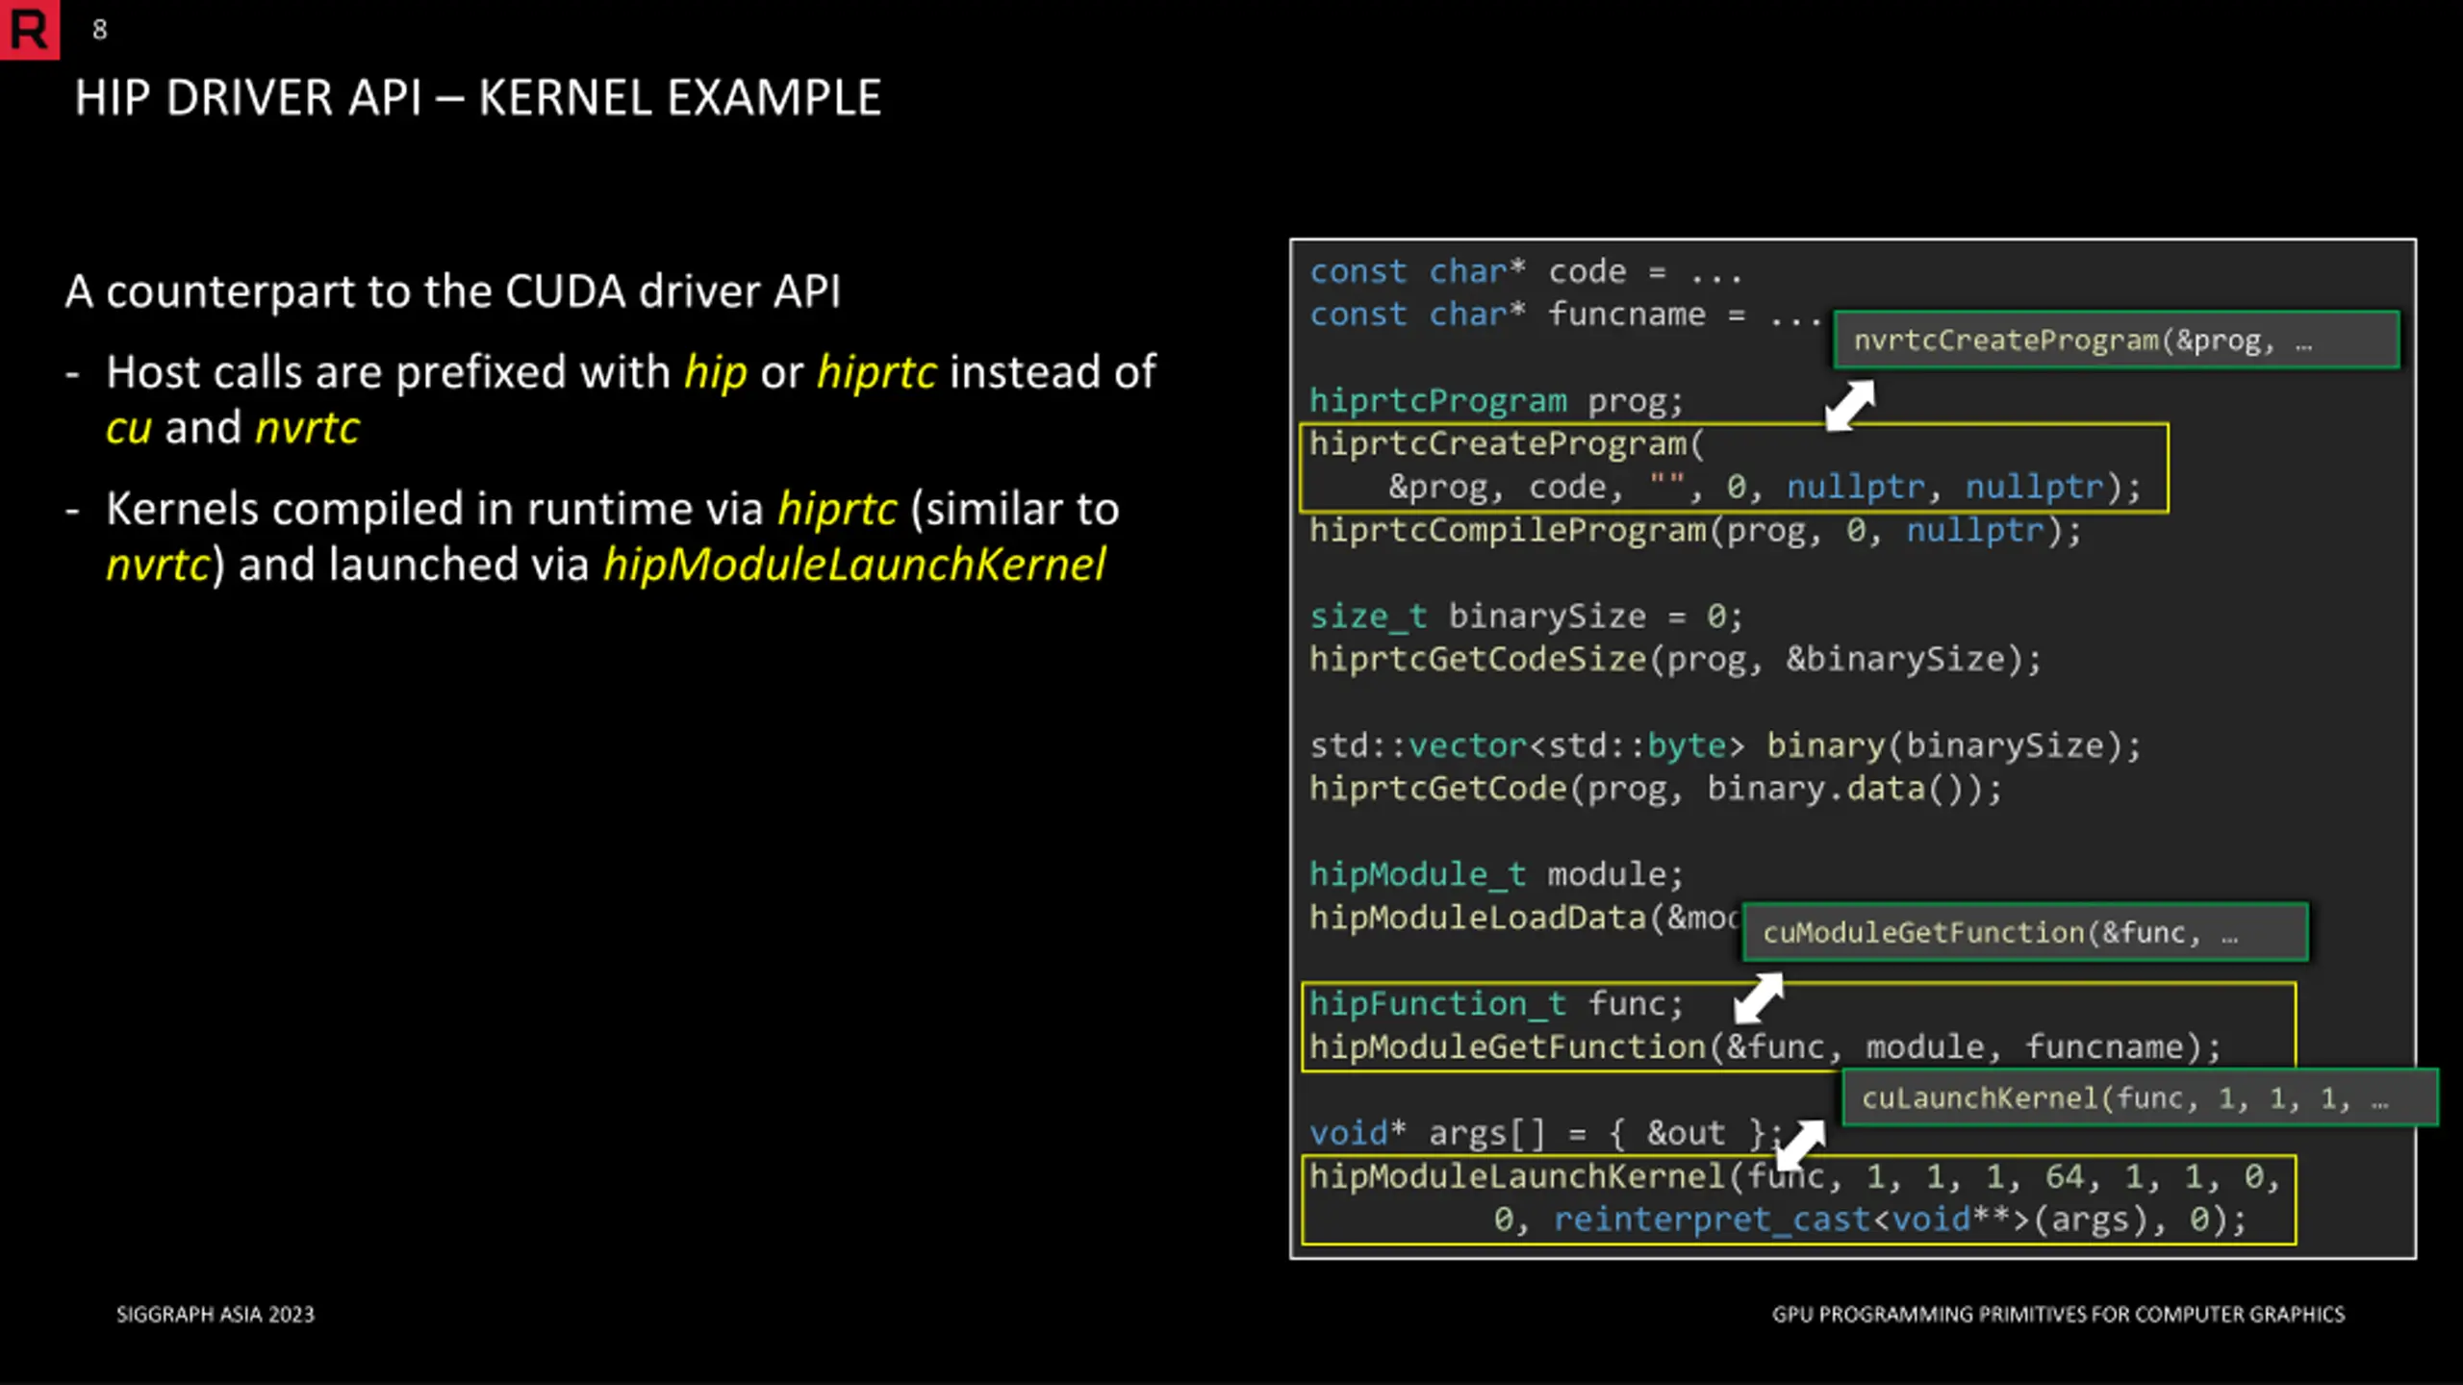2463x1385 pixels.
Task: Click 'const char* code = ...' line
Action: [1526, 272]
